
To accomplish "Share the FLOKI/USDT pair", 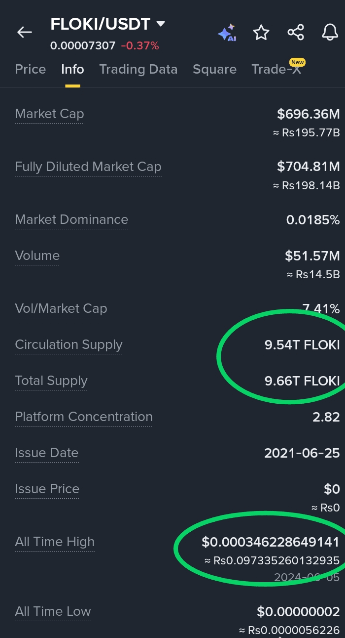I will 296,33.
